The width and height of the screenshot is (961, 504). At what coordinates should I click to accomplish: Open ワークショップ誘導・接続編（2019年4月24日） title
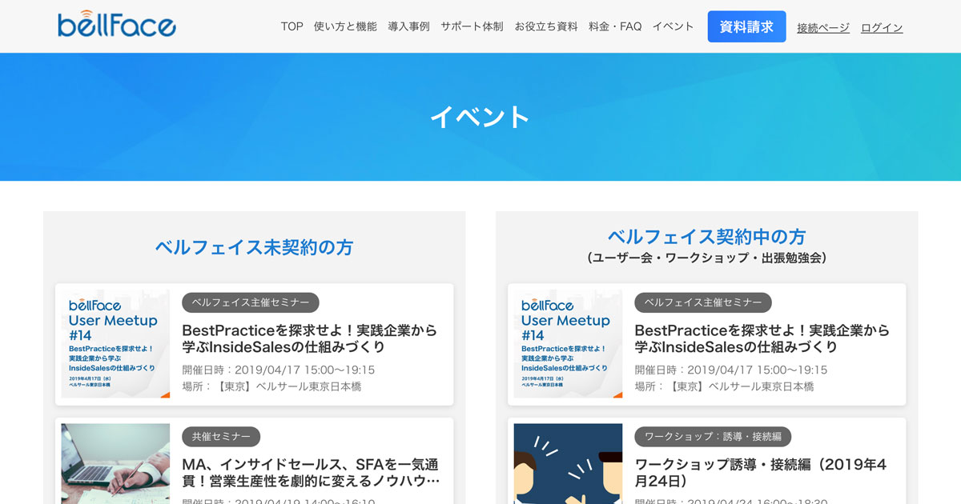point(761,472)
